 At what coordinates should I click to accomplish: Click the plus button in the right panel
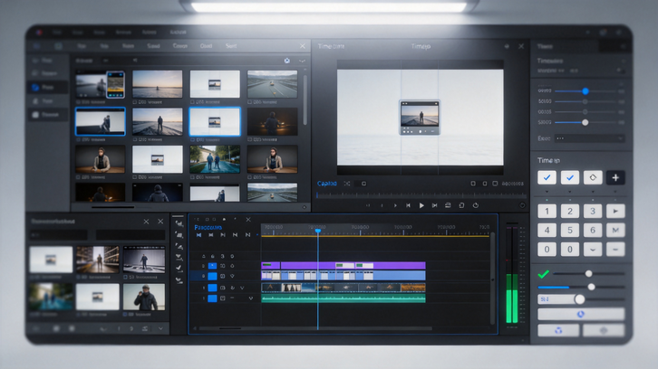coord(615,177)
